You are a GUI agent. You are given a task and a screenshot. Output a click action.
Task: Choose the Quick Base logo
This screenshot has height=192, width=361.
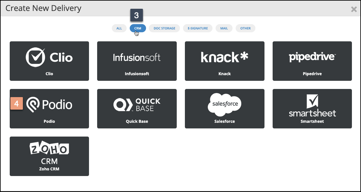tap(137, 105)
